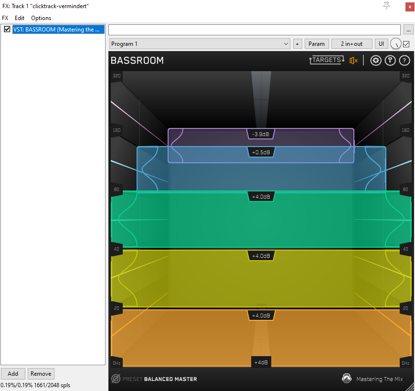Image resolution: width=415 pixels, height=391 pixels.
Task: Click the purple band -3.9dB gain handle
Action: pos(261,134)
